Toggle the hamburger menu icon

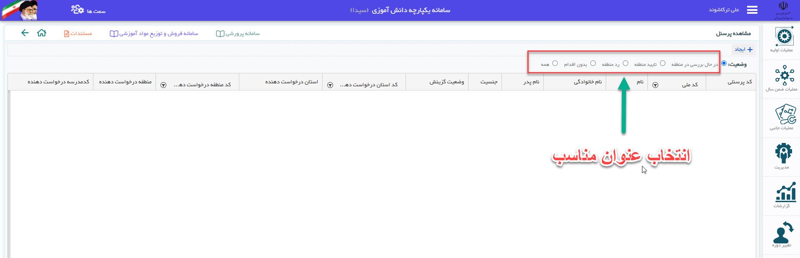coord(752,10)
